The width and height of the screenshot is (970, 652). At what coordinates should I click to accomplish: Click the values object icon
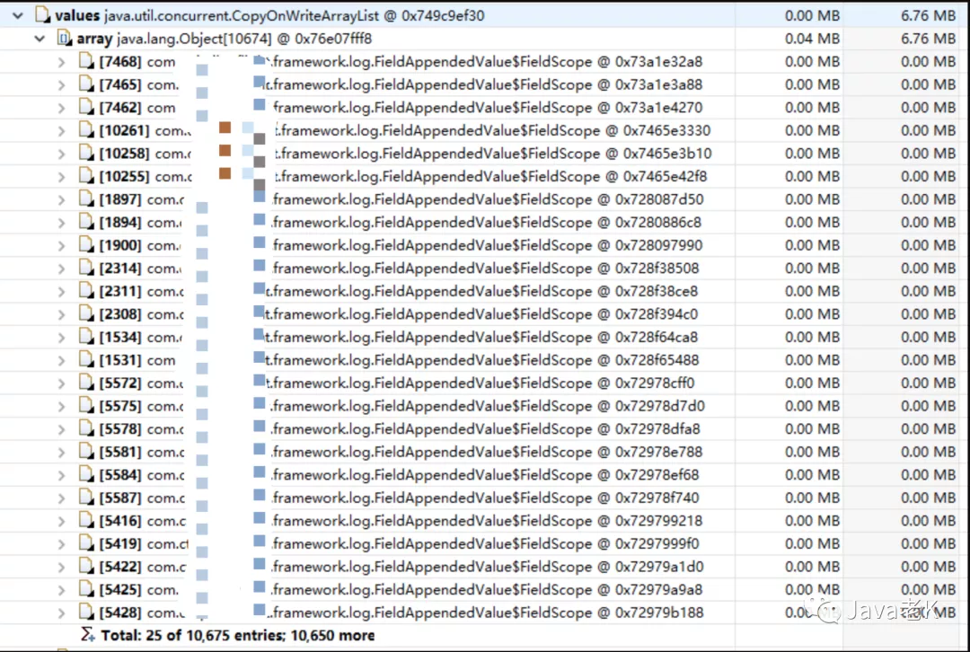(x=43, y=15)
